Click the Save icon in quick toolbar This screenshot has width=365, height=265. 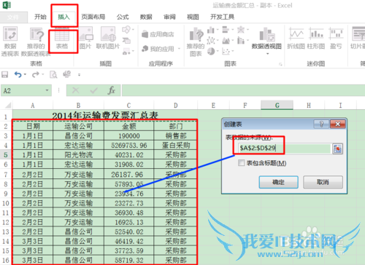tap(4, 74)
